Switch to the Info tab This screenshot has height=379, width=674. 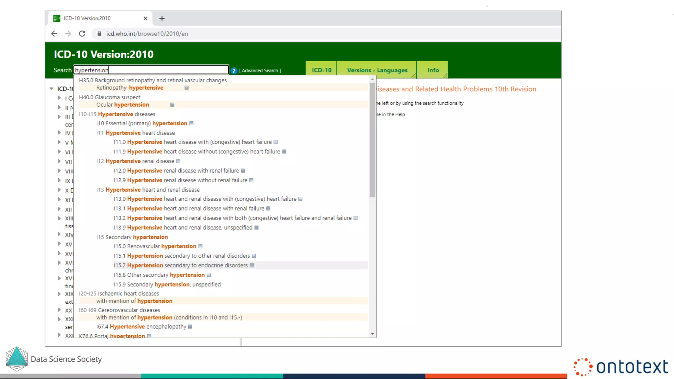433,70
